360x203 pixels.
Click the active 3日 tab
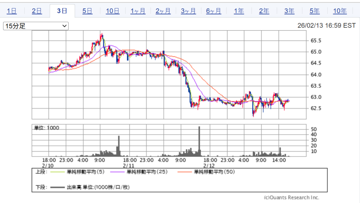(62, 11)
